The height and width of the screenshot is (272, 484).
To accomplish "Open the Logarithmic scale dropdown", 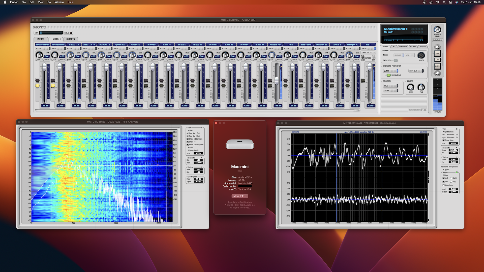I will (x=193, y=150).
